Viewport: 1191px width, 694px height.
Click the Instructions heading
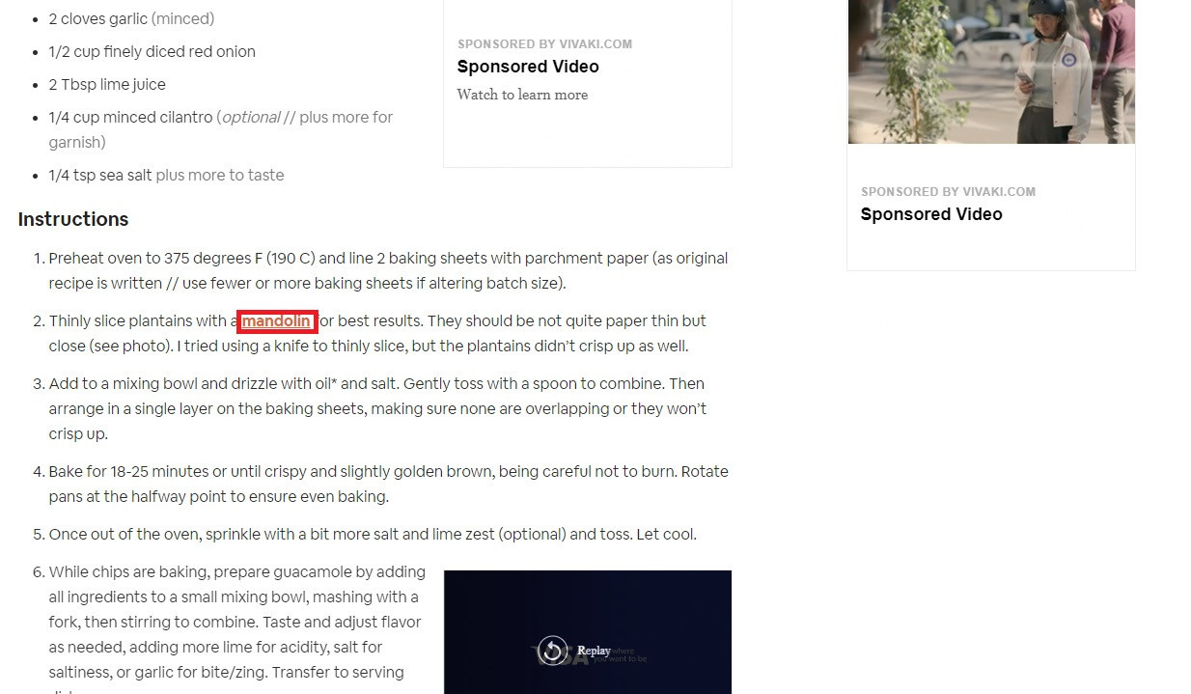point(73,219)
